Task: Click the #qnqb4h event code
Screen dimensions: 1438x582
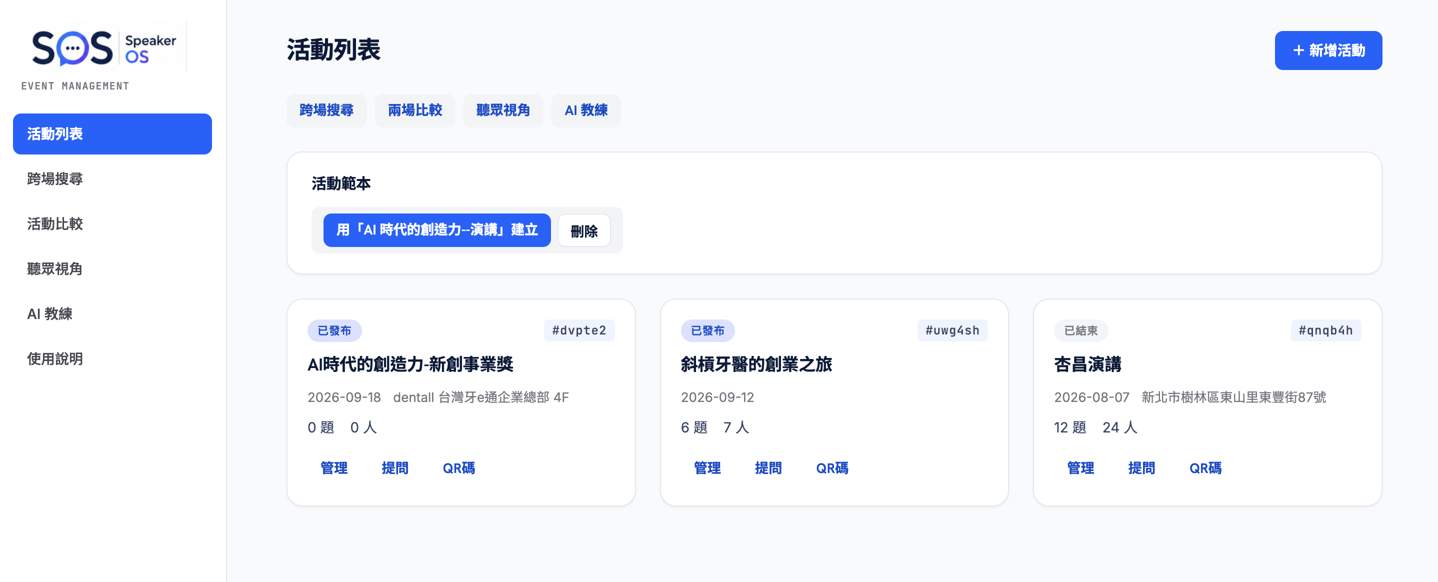Action: coord(1326,330)
